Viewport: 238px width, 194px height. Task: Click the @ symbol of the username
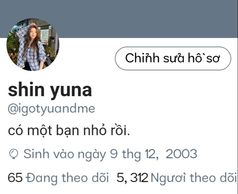13,109
